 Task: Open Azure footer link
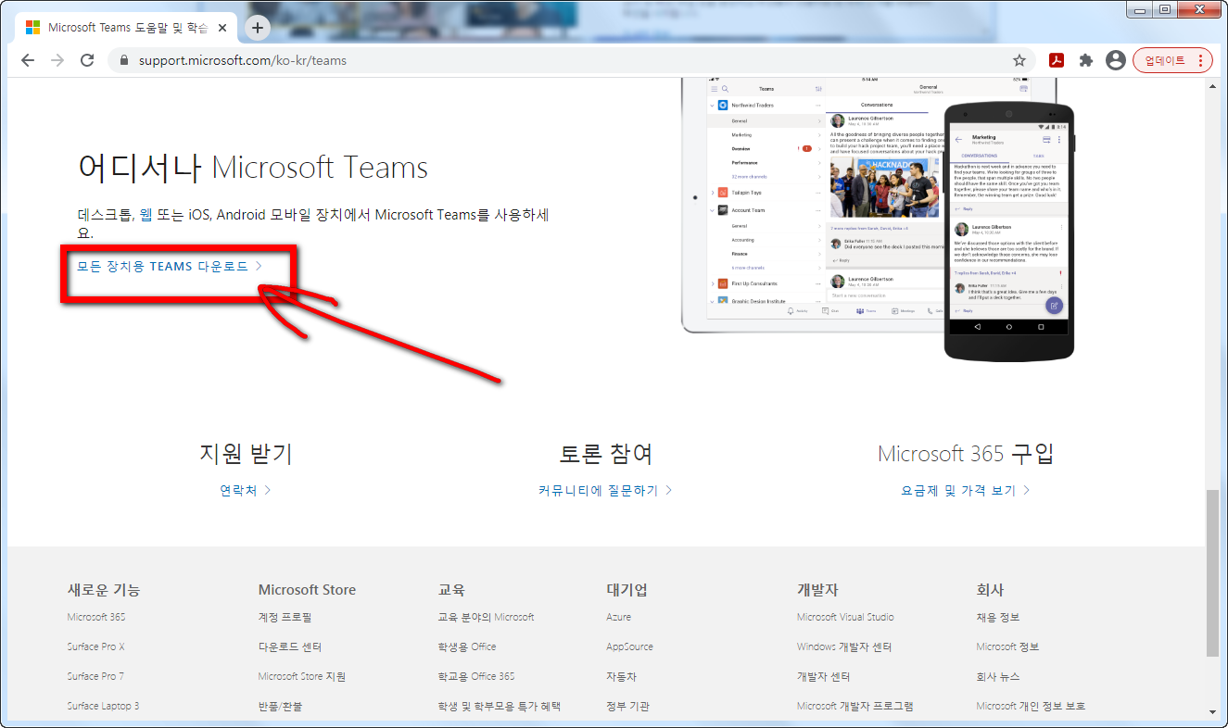point(618,617)
